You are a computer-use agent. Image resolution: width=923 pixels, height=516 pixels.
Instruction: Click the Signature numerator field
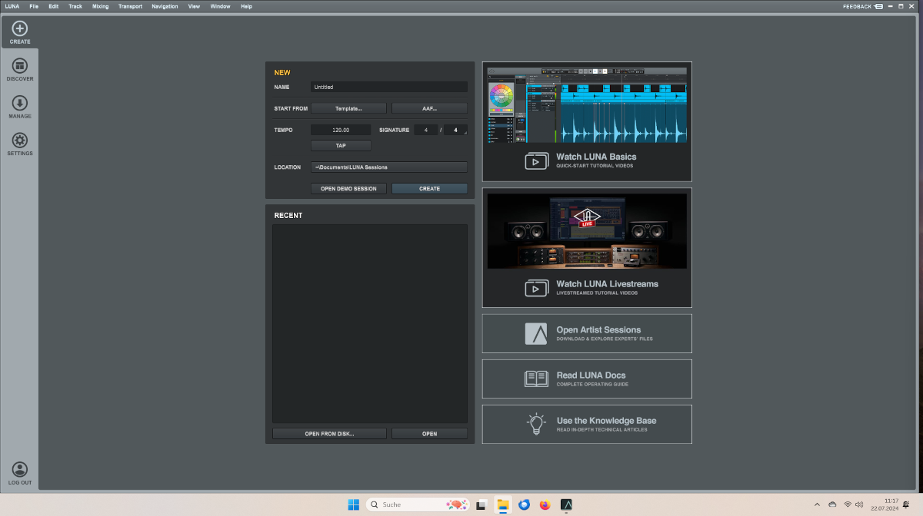426,130
